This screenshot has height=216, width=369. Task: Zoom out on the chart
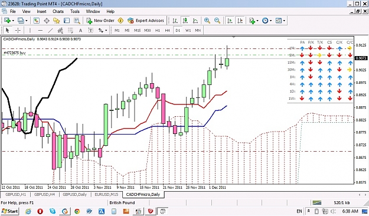tap(217, 21)
